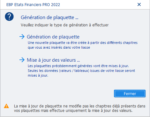Click the 'La mise à jour de plaquette' warning text

pyautogui.click(x=79, y=106)
